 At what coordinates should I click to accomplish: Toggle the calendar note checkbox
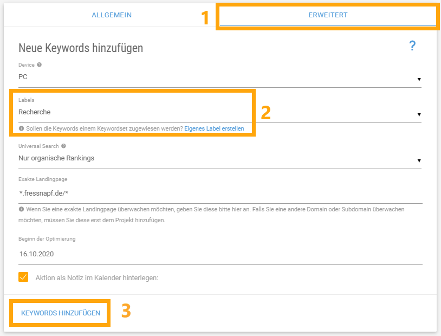pyautogui.click(x=23, y=277)
